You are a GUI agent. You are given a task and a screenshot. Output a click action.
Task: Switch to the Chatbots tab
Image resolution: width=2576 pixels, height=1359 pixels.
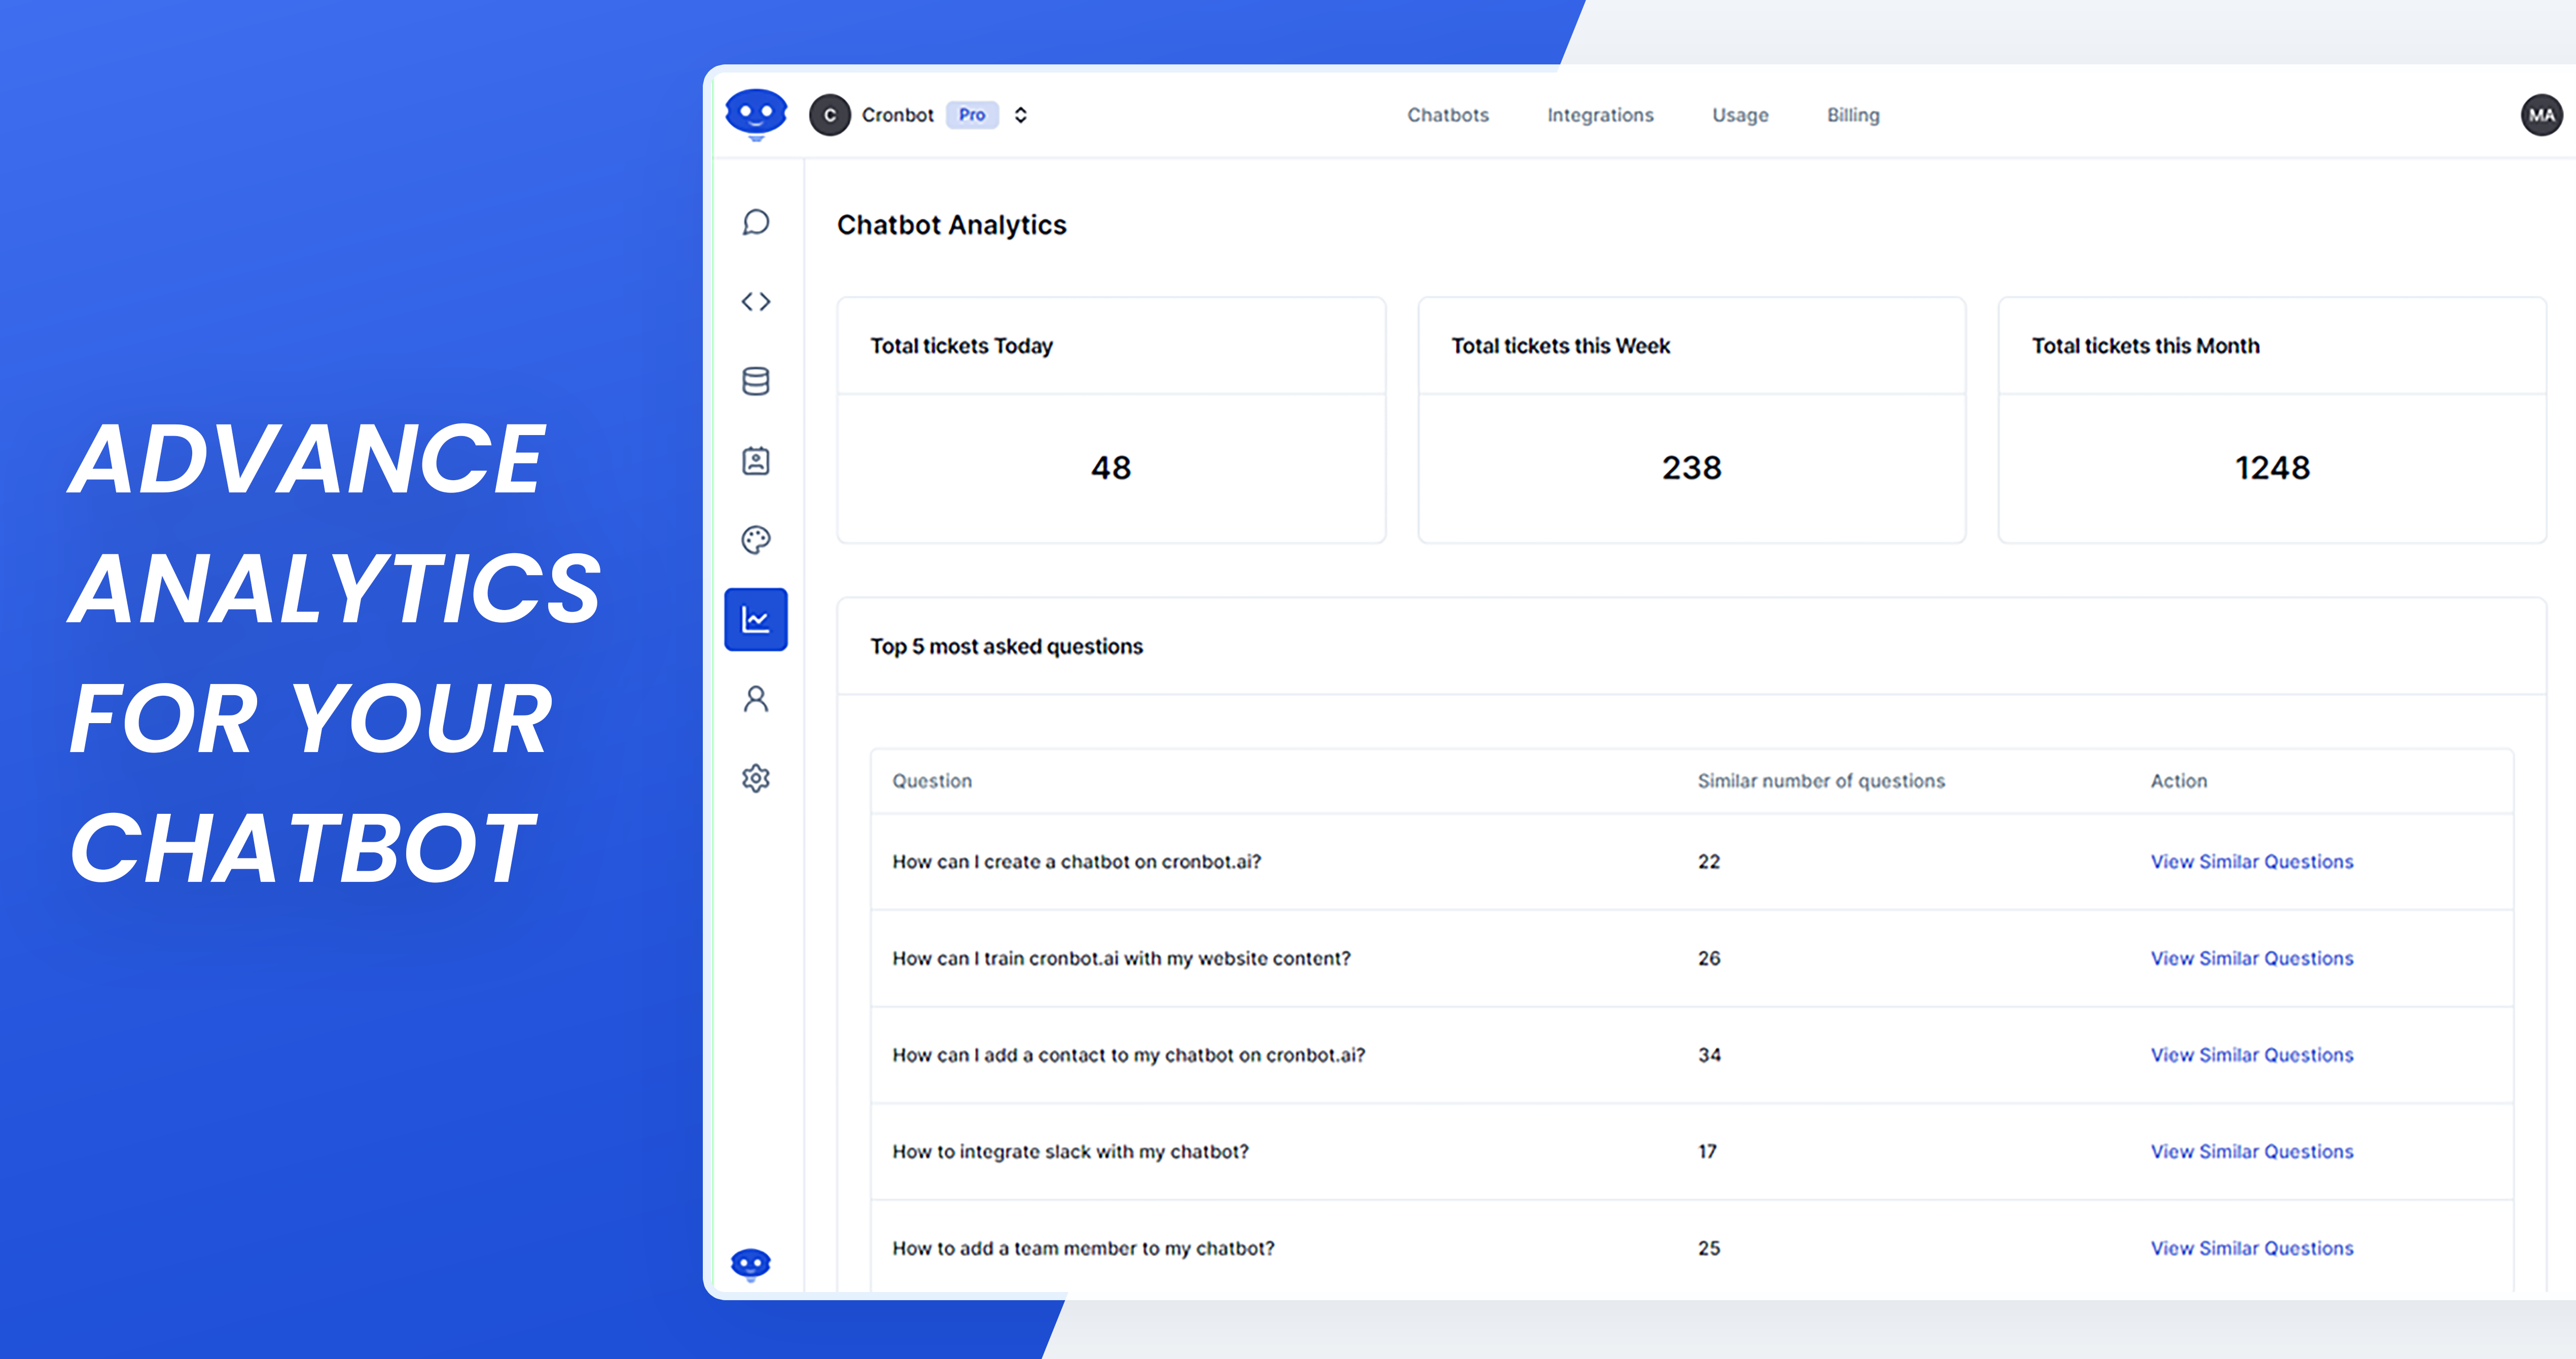[x=1447, y=115]
